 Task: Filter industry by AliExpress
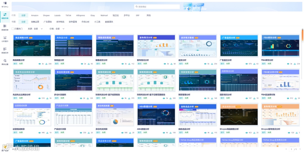[x=81, y=15]
